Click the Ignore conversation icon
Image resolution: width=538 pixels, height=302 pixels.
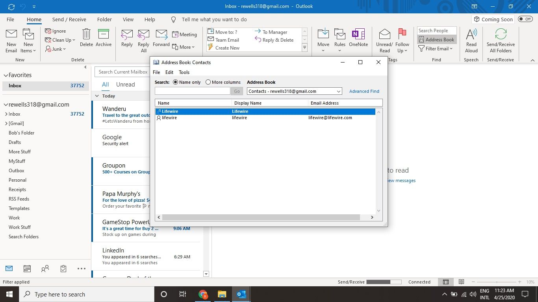click(48, 31)
